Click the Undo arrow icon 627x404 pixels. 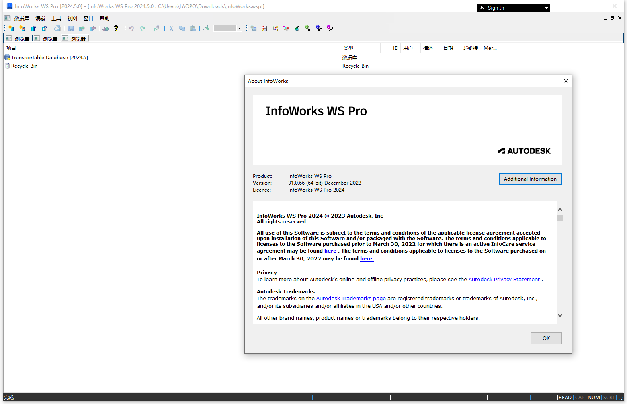(131, 28)
